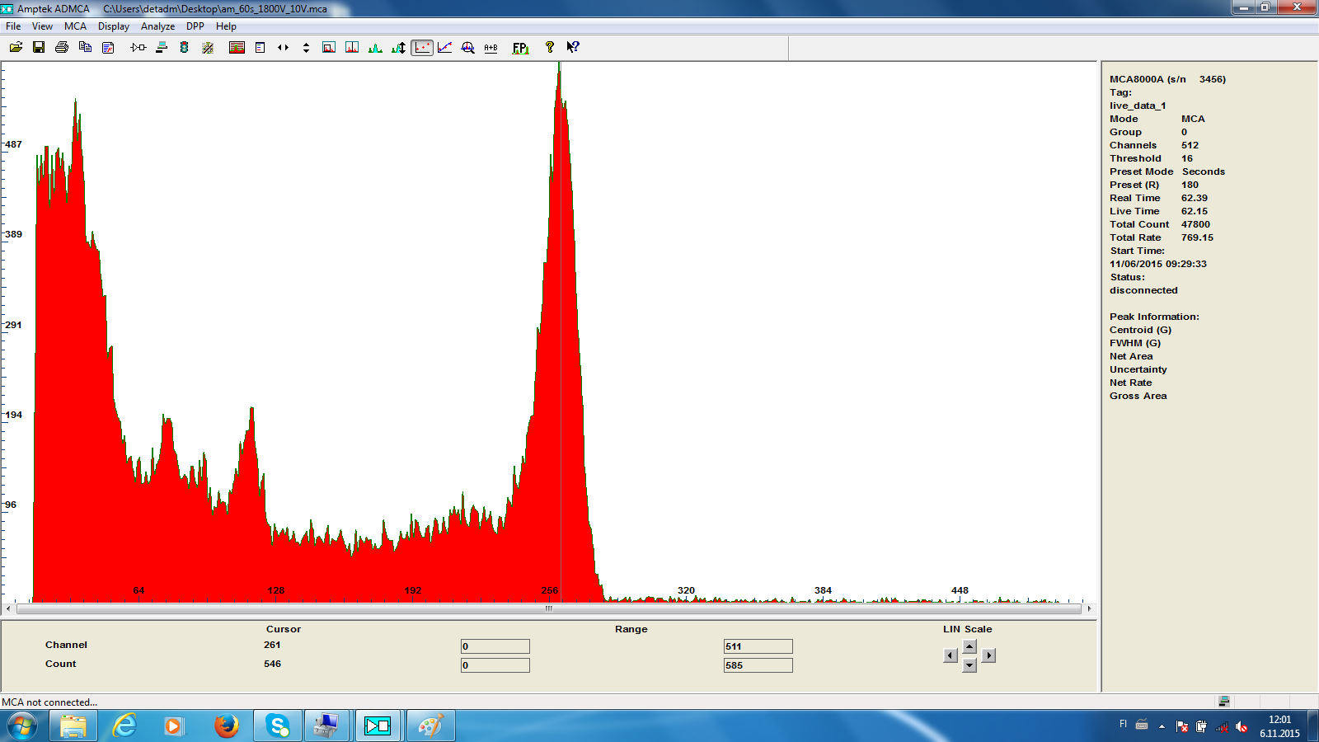Print the spectrum using the printer icon

(62, 48)
